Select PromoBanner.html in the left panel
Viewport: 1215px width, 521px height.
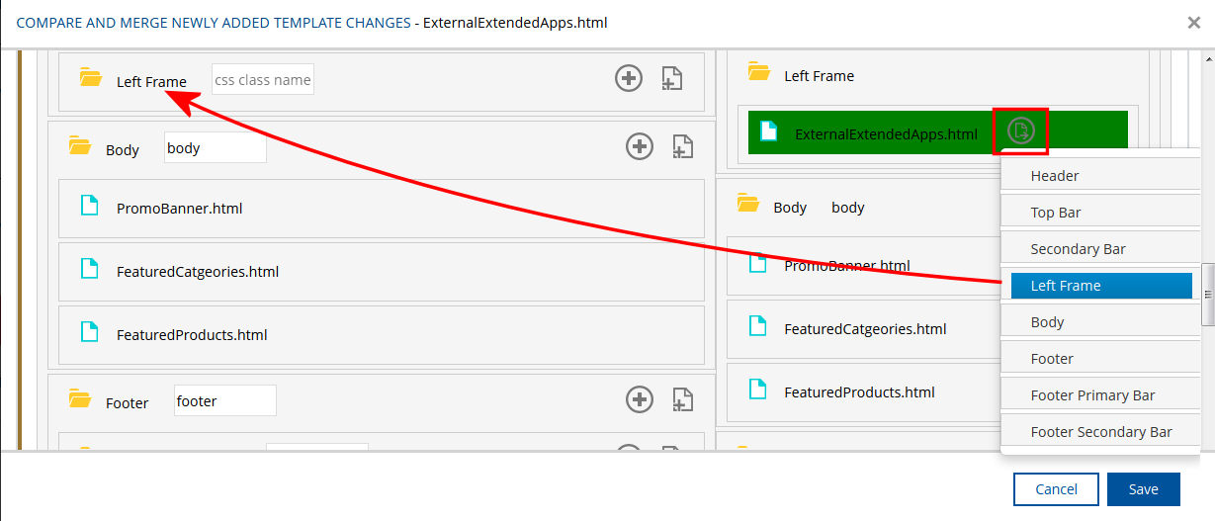[x=179, y=209]
